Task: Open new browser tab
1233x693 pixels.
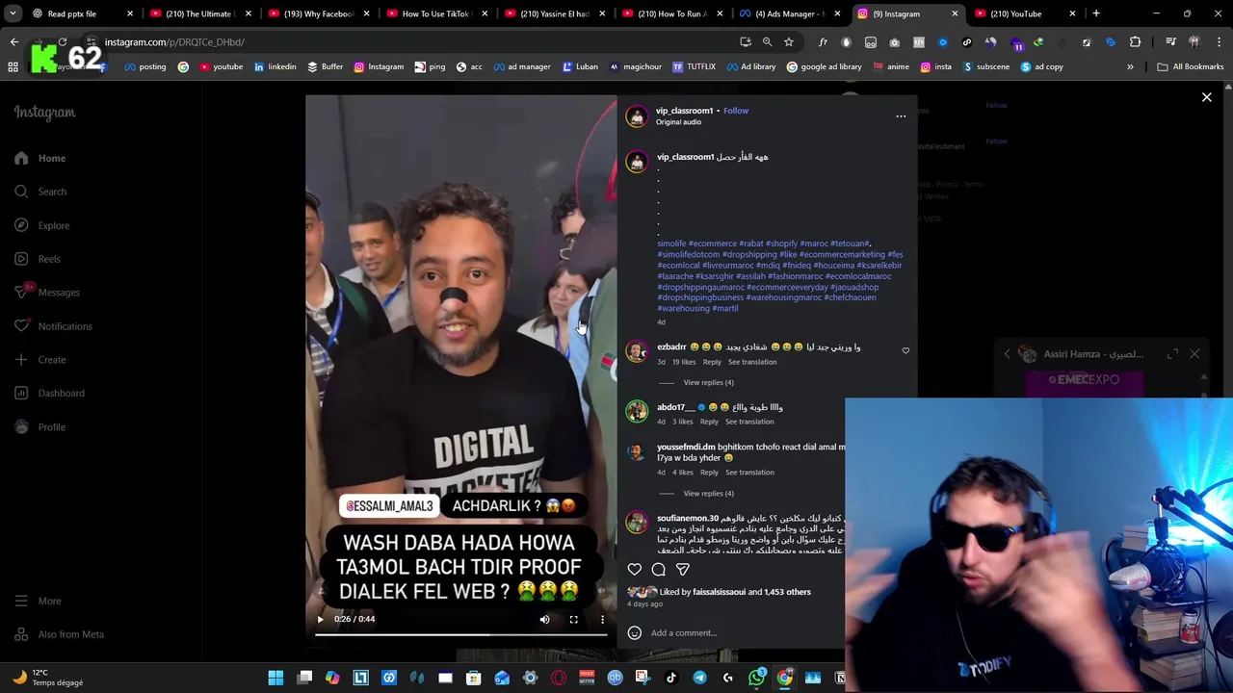Action: pyautogui.click(x=1096, y=13)
